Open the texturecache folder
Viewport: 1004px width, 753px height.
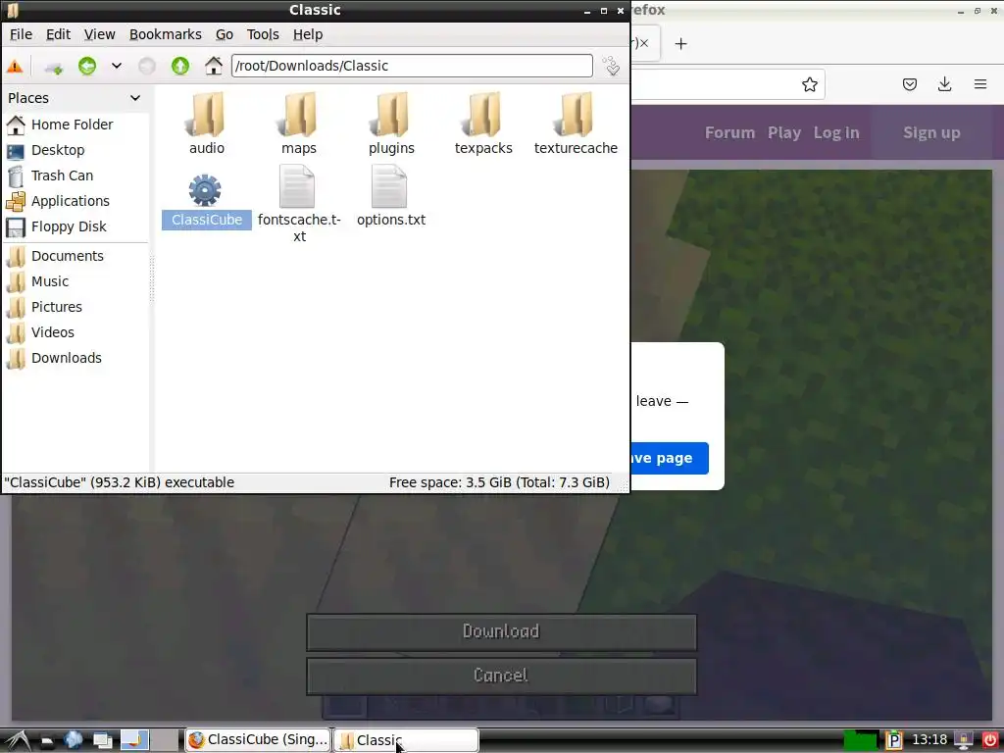pyautogui.click(x=576, y=123)
